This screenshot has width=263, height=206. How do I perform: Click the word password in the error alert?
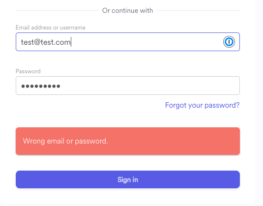91,142
